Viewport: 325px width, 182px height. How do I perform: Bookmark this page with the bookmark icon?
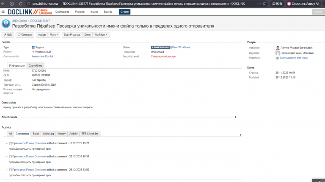click(x=264, y=3)
